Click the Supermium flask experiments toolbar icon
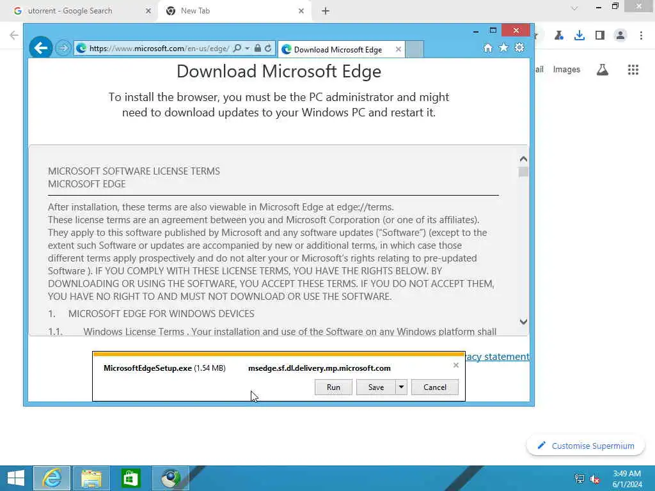 pyautogui.click(x=559, y=36)
